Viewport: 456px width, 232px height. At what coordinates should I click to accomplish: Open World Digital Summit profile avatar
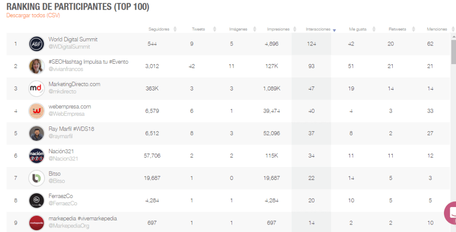37,44
